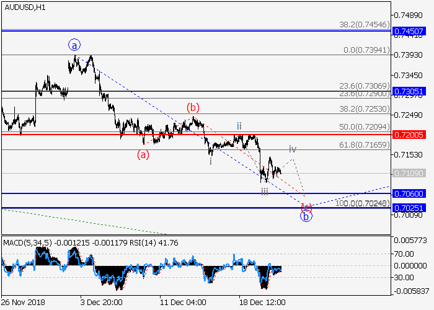434x310 pixels.
Task: Click the wave 'i' label
Action: pyautogui.click(x=210, y=161)
